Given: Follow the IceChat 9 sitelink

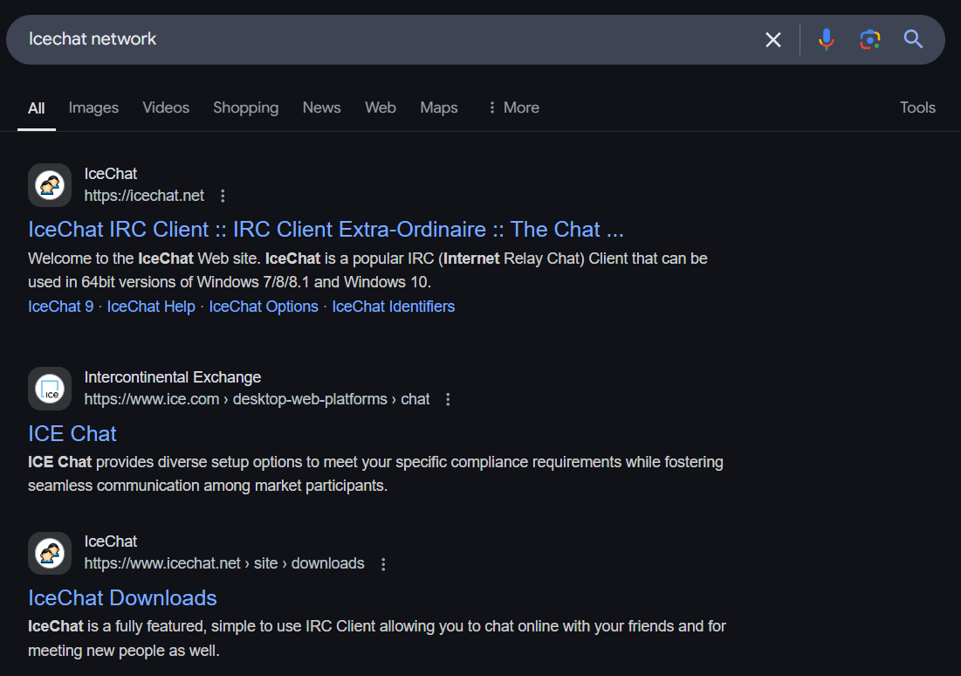Looking at the screenshot, I should tap(61, 307).
